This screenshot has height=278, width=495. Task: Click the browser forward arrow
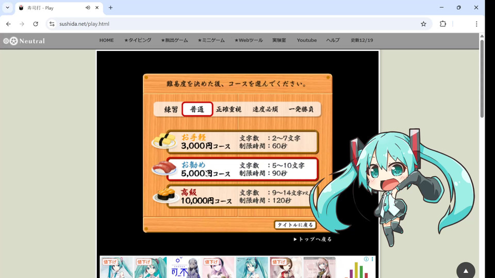tap(22, 24)
